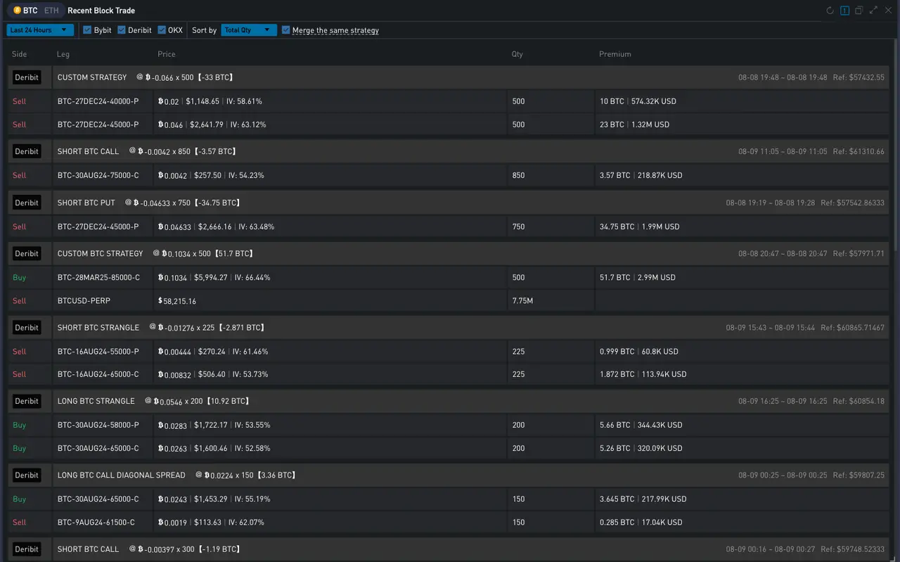Expand the Total Qty sort dropdown

coord(248,30)
